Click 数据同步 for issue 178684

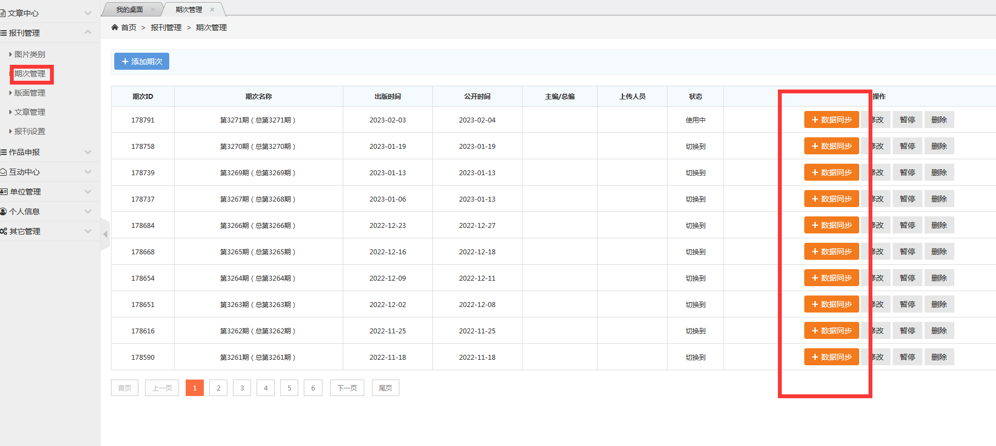[x=832, y=225]
